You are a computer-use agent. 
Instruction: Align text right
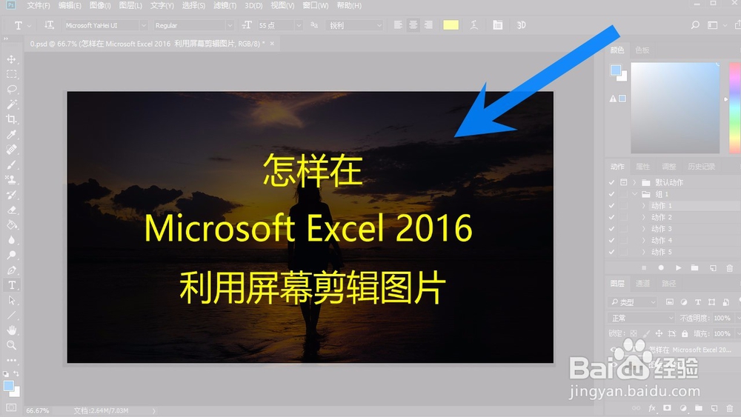click(x=428, y=25)
